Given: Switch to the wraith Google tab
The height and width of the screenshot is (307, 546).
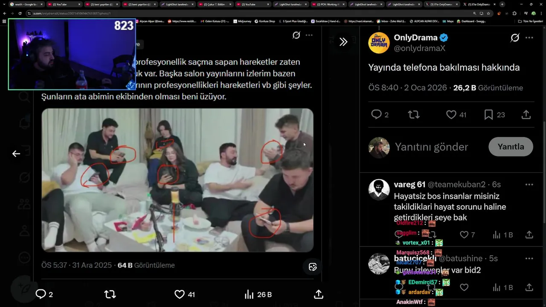Looking at the screenshot, I should pyautogui.click(x=26, y=4).
